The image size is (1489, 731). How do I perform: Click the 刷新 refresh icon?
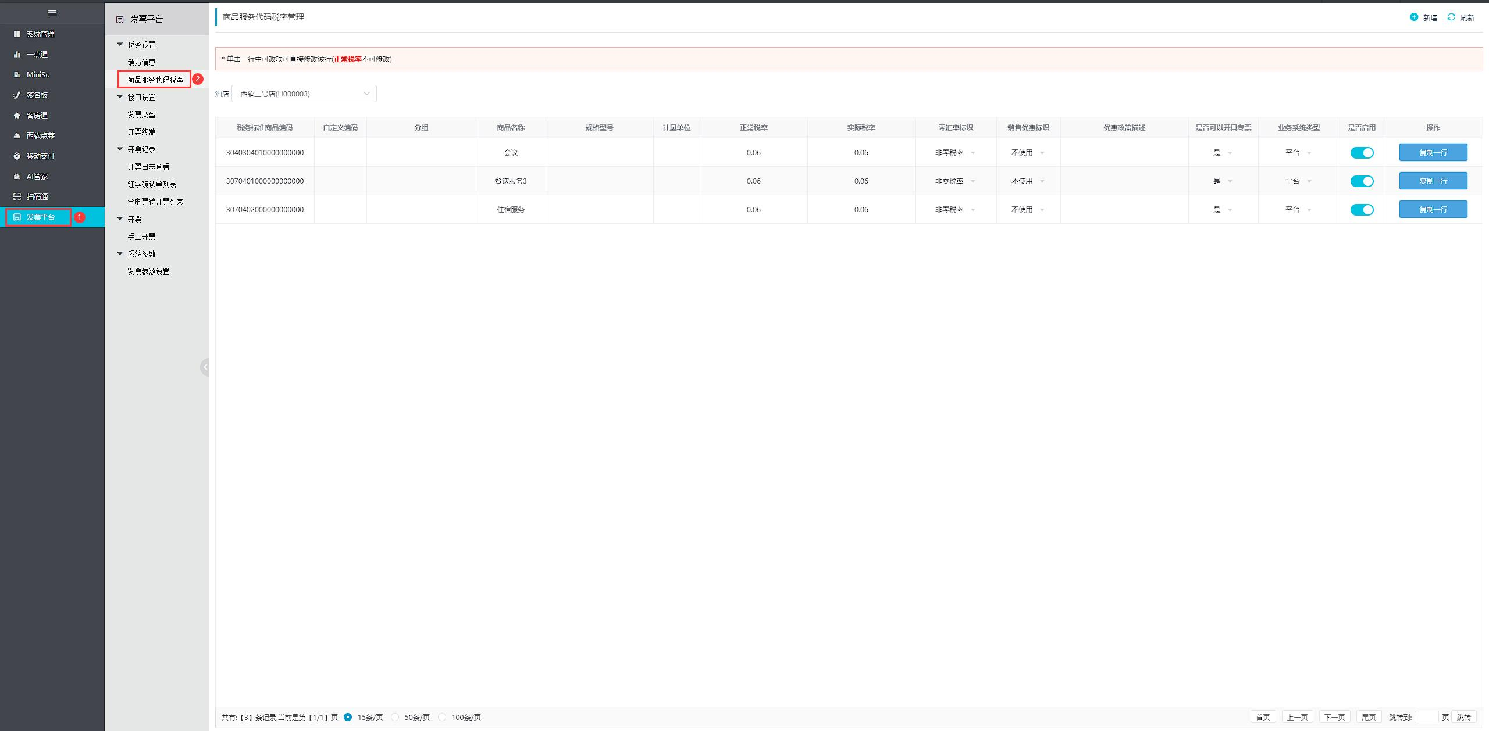[1451, 17]
